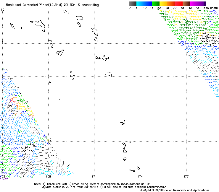Click the '>50 knots' legend label
Viewport: 219px width, 192px height.
point(210,8)
